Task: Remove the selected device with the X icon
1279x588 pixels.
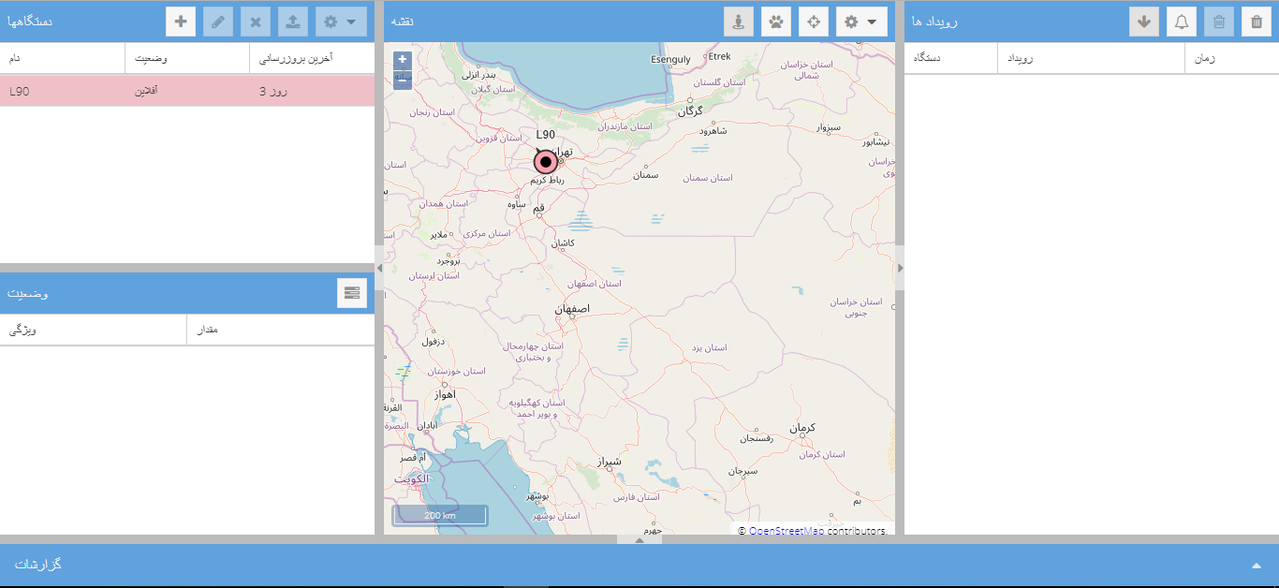Action: pyautogui.click(x=256, y=22)
